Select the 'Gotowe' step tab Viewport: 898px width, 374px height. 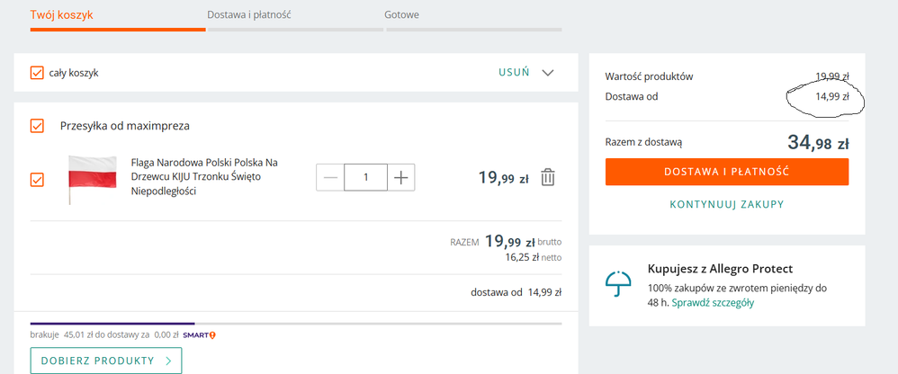pyautogui.click(x=401, y=15)
